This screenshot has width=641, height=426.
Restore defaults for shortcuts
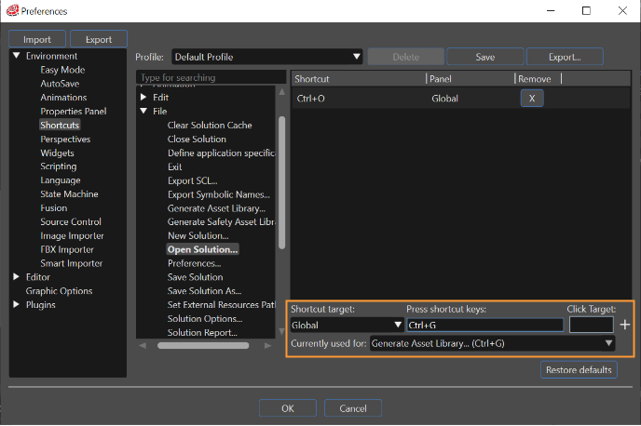pyautogui.click(x=579, y=369)
